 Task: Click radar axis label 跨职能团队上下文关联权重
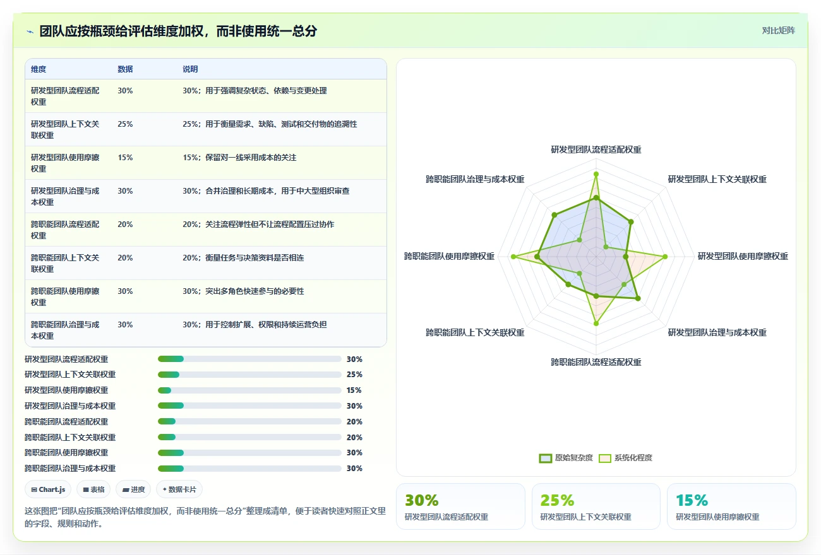click(x=475, y=332)
